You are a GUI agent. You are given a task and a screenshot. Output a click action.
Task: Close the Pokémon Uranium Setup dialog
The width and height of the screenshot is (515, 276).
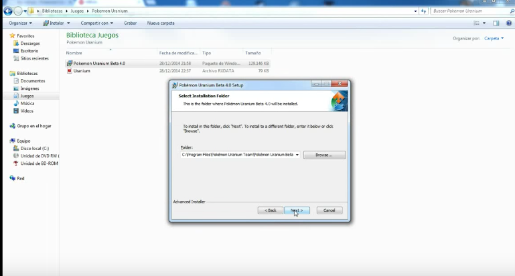click(x=340, y=84)
